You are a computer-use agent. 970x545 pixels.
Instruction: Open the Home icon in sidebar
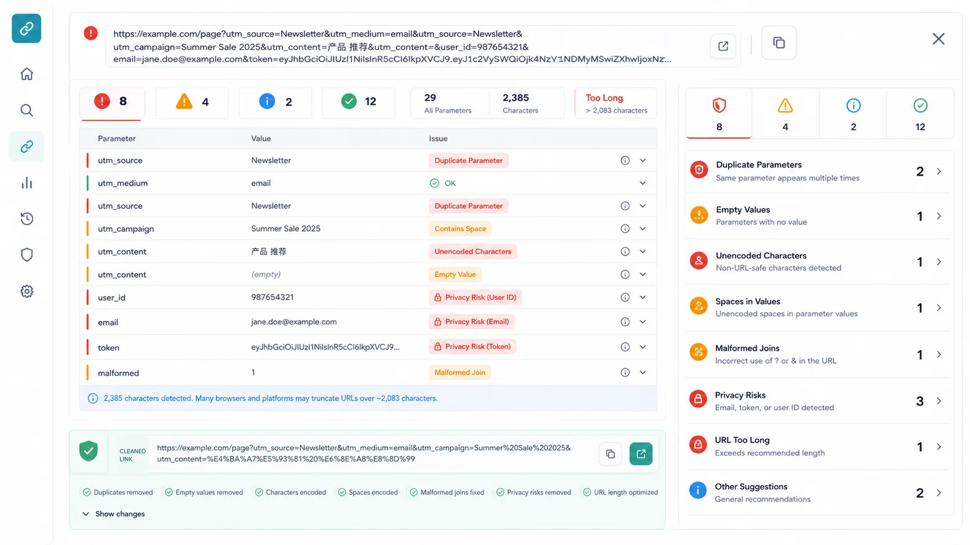(x=27, y=74)
